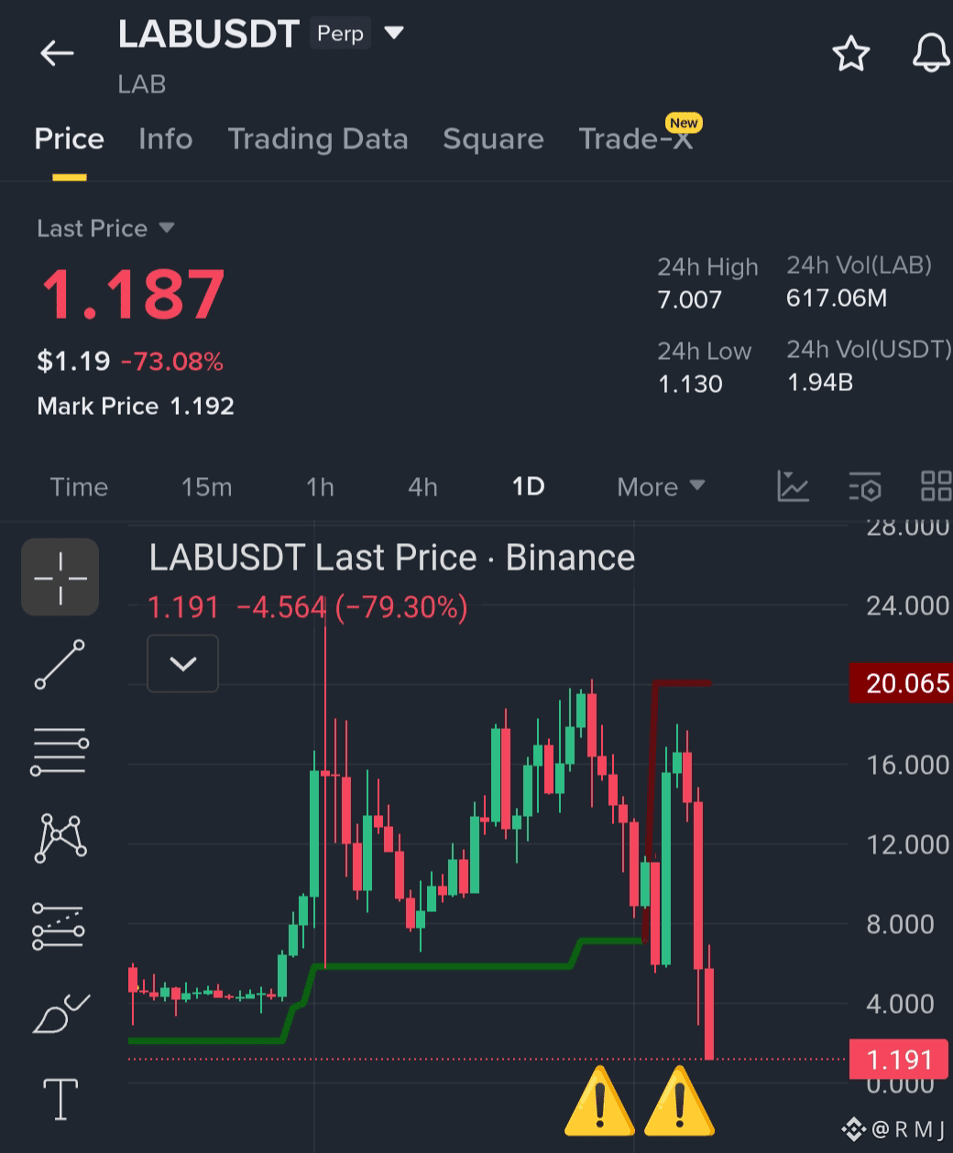Viewport: 953px width, 1153px height.
Task: Switch to the Info tab
Action: pyautogui.click(x=165, y=139)
